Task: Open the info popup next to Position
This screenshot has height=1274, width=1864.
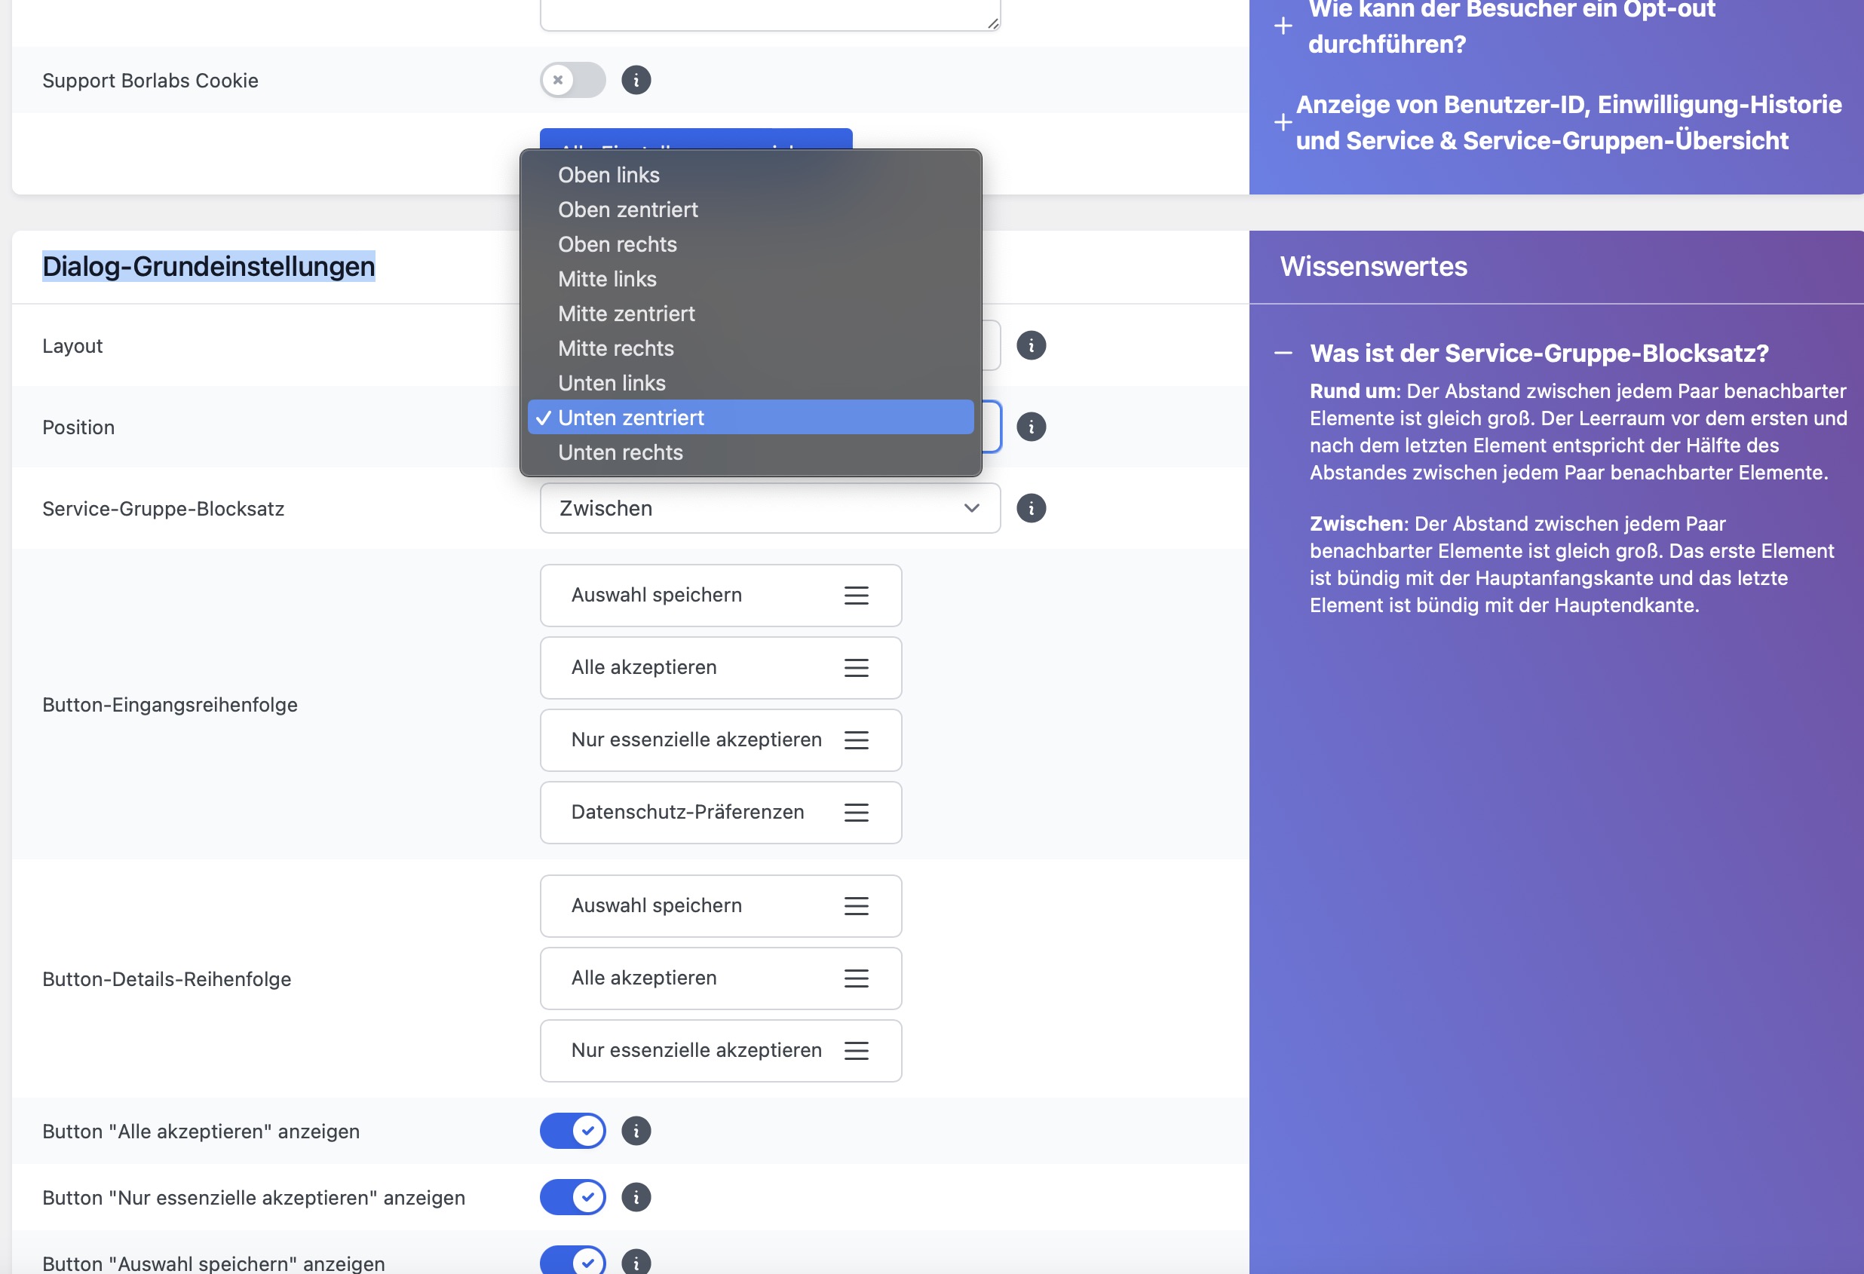Action: tap(1031, 427)
